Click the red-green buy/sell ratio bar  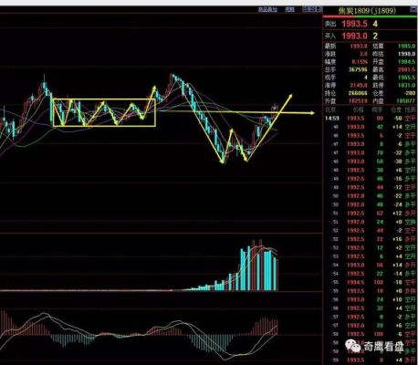[370, 16]
